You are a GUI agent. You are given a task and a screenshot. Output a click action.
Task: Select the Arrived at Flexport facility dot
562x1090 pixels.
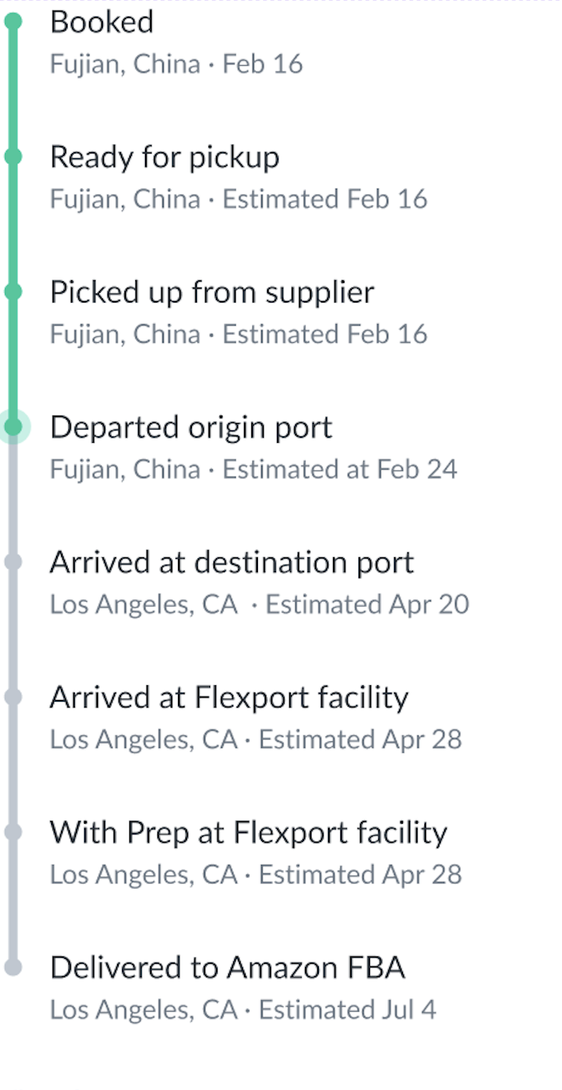(12, 698)
